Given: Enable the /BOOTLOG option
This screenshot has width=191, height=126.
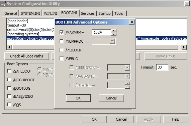Looking at the screenshot, I should pos(9,88).
